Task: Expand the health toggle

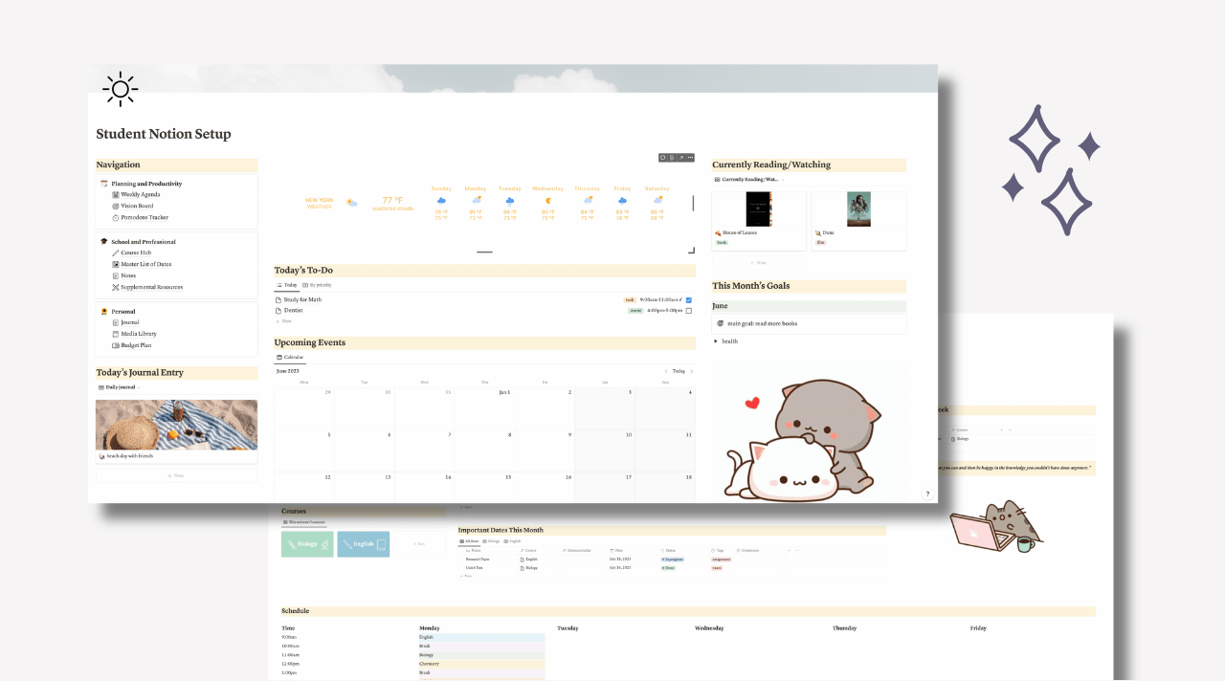Action: pyautogui.click(x=716, y=340)
